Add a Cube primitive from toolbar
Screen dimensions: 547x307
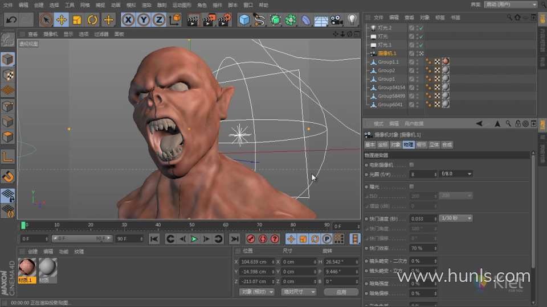click(244, 20)
